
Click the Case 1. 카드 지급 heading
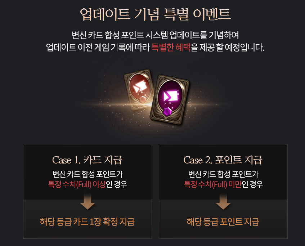click(87, 160)
